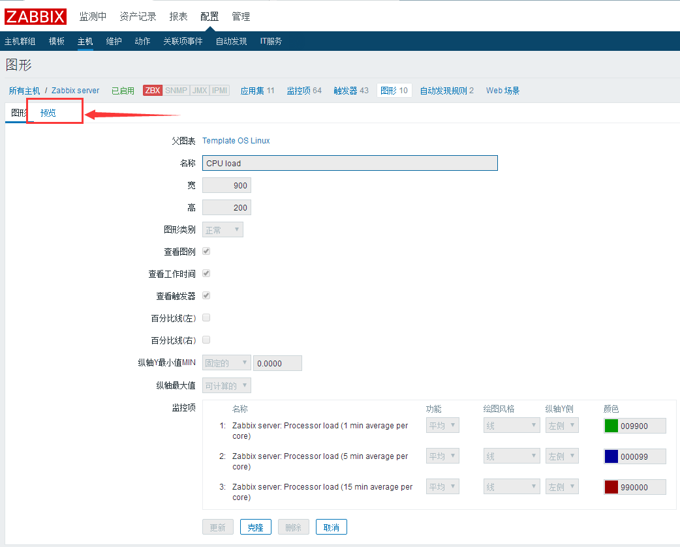Enable 百分比线(右) checkbox
This screenshot has width=680, height=547.
(206, 340)
